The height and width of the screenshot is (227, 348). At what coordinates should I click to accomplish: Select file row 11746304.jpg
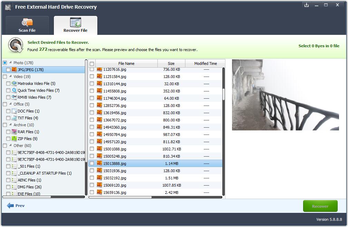tap(155, 98)
